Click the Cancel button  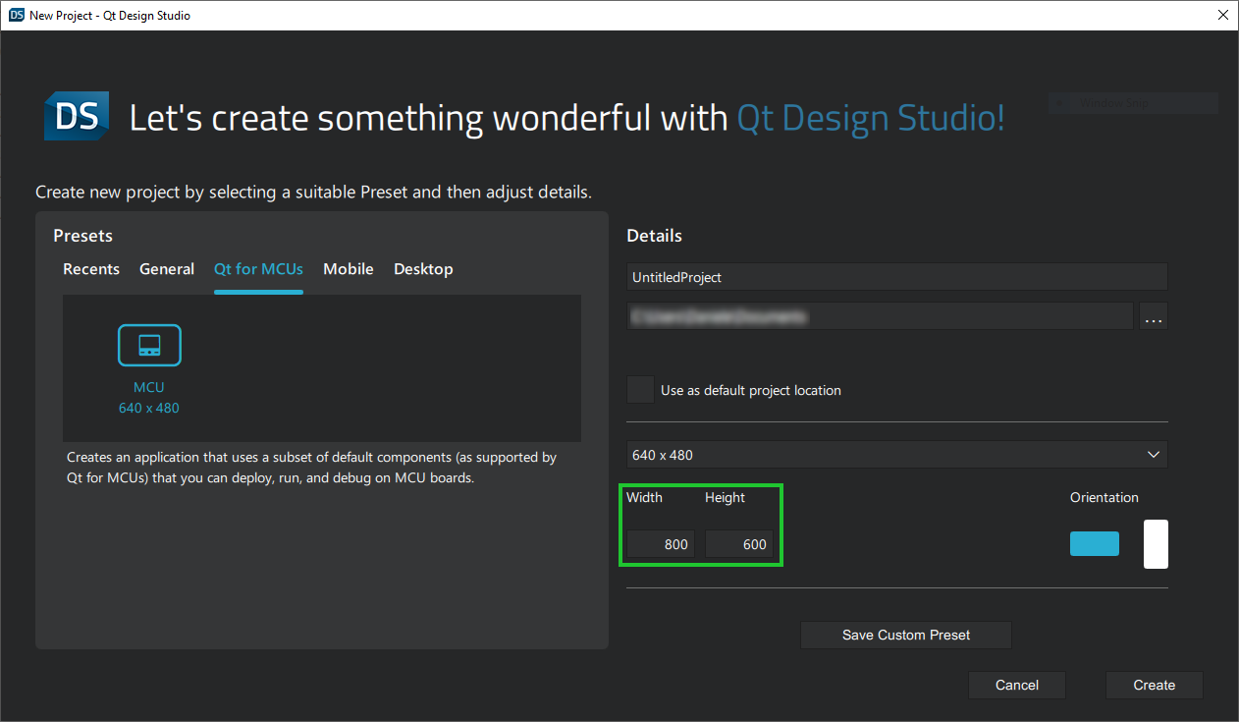point(1016,685)
